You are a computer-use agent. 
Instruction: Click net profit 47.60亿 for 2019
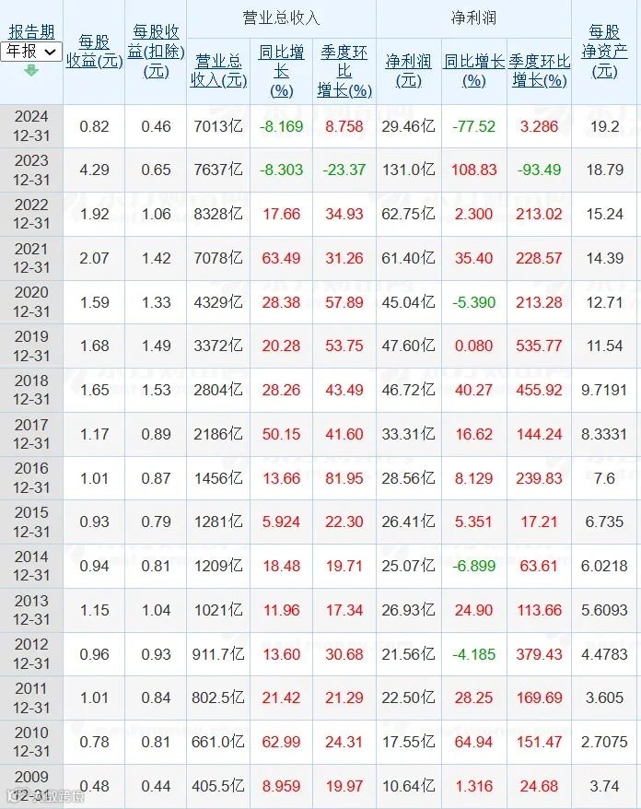tap(408, 346)
